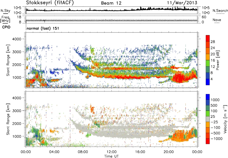Image resolution: width=228 pixels, height=158 pixels.
Task: Click the blue top of the velocity colorbar
Action: (x=208, y=97)
